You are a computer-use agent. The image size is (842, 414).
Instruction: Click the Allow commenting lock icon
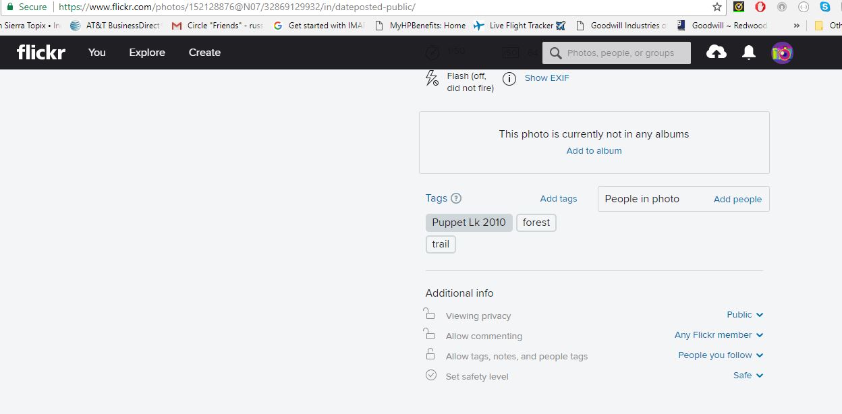pos(429,334)
